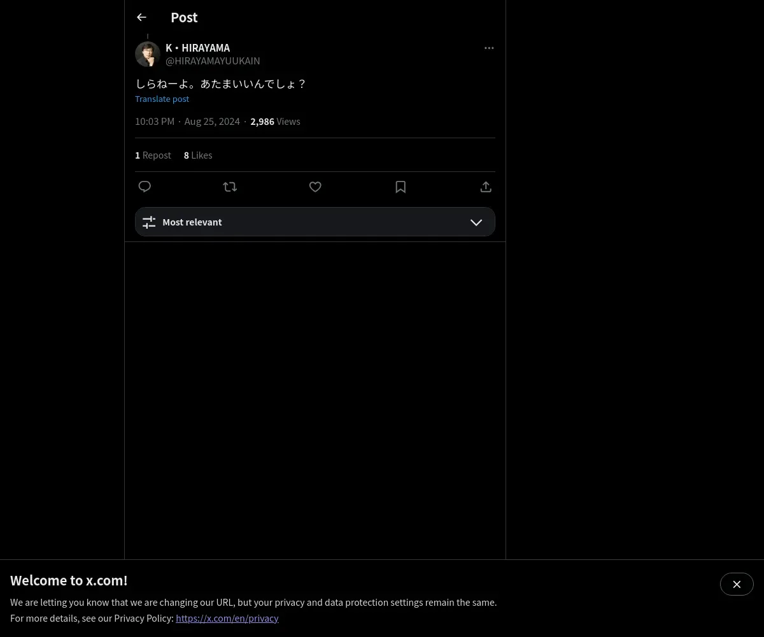This screenshot has height=637, width=764.
Task: Open the @HIRAYAMAYUUKAIN handle
Action: click(x=213, y=61)
